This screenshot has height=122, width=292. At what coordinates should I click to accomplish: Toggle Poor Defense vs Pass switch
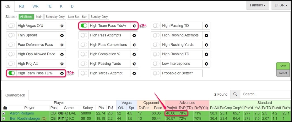(12, 45)
